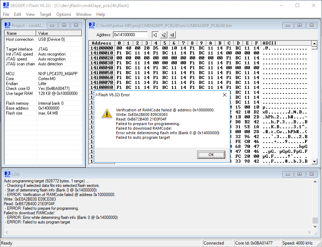The height and width of the screenshot is (247, 322).
Task: Click the warning icon in error dialog
Action: click(x=107, y=113)
